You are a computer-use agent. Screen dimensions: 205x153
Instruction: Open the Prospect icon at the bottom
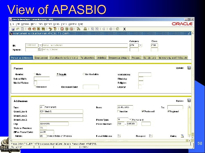[151, 136]
